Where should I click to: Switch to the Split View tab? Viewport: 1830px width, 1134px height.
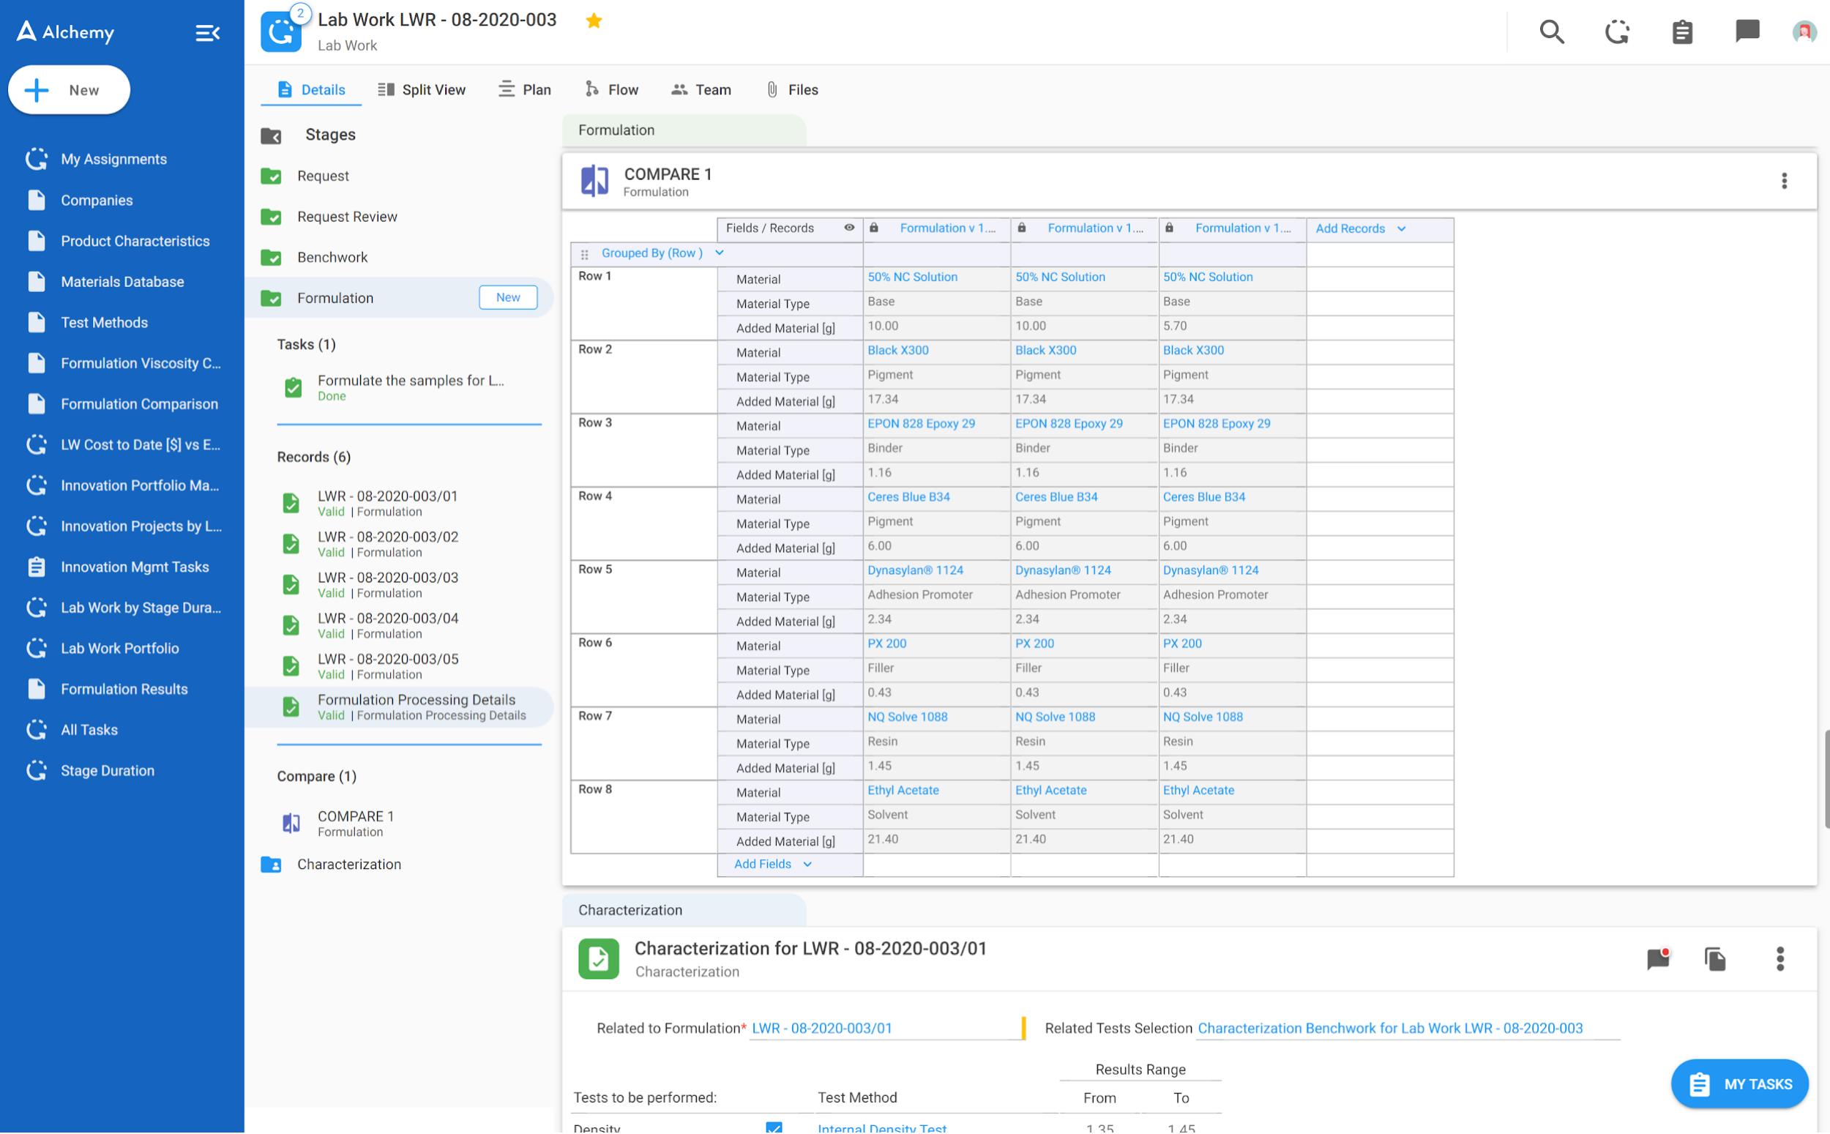click(x=422, y=90)
